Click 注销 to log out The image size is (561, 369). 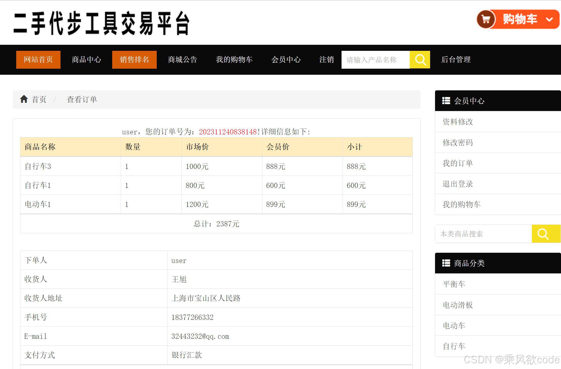pyautogui.click(x=326, y=60)
